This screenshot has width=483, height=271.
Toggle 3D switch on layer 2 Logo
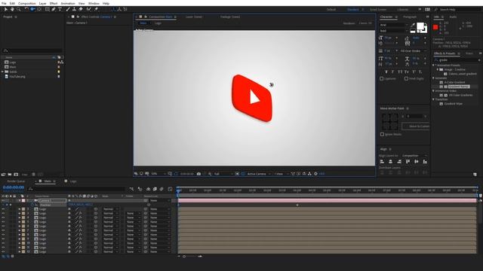pyautogui.click(x=96, y=209)
